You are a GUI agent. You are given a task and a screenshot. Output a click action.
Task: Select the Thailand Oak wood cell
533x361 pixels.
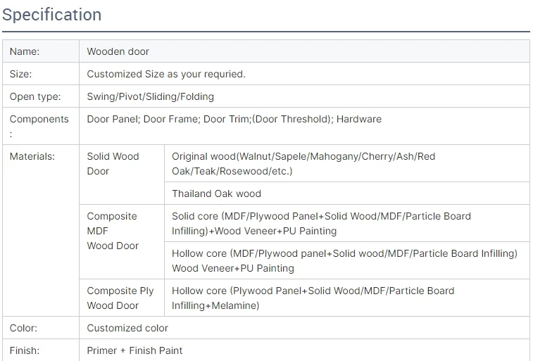tap(216, 194)
